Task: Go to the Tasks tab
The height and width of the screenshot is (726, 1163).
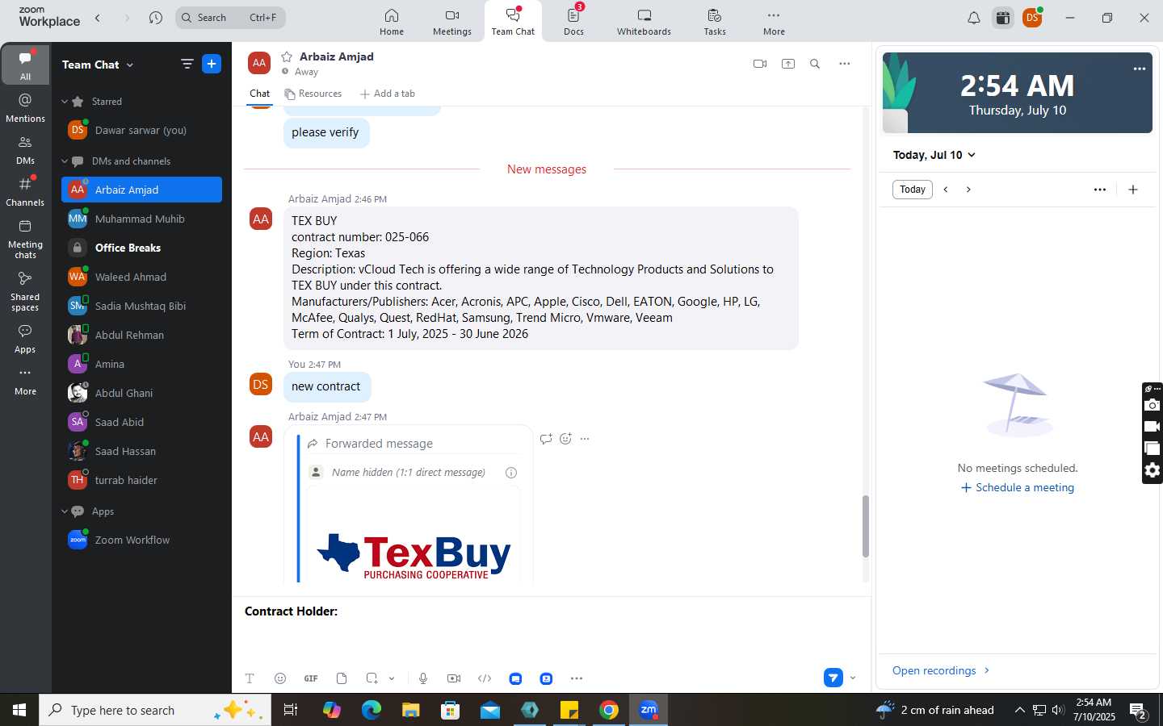Action: (x=715, y=22)
